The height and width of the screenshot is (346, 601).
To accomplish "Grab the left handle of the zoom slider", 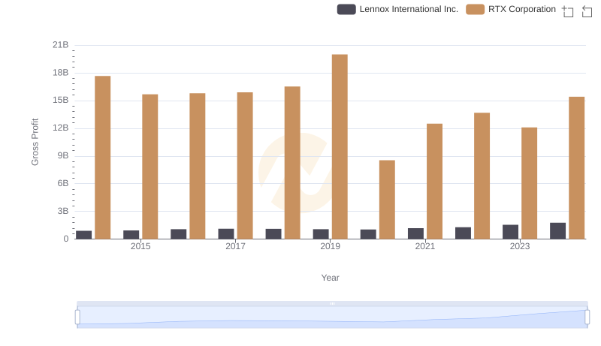I will click(x=77, y=317).
